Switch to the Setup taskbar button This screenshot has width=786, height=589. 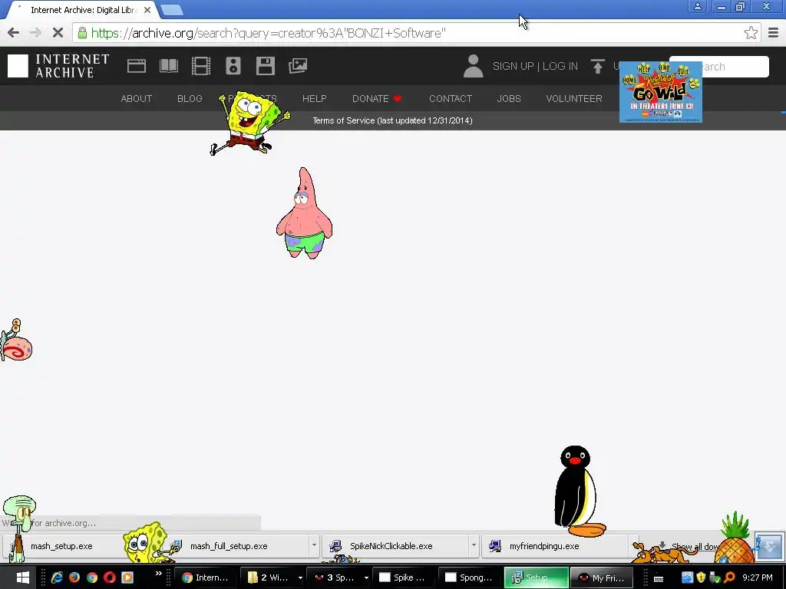pos(536,577)
